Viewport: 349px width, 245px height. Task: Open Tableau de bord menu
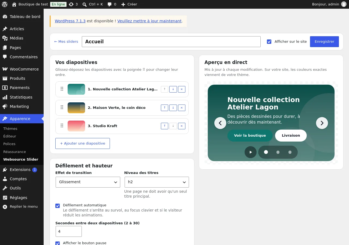(22, 17)
